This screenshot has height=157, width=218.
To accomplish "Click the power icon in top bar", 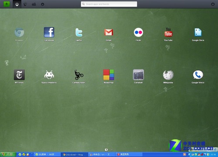I will coord(213,4).
